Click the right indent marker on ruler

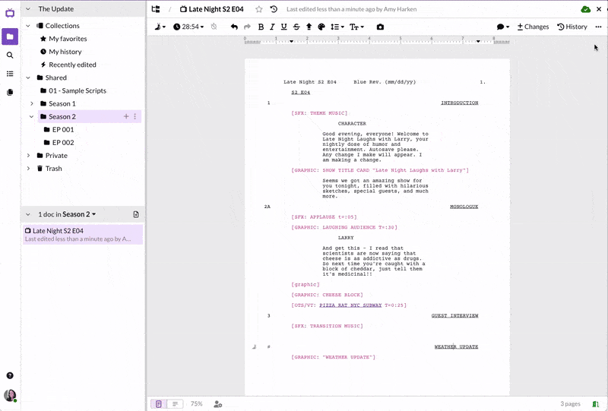(478, 41)
